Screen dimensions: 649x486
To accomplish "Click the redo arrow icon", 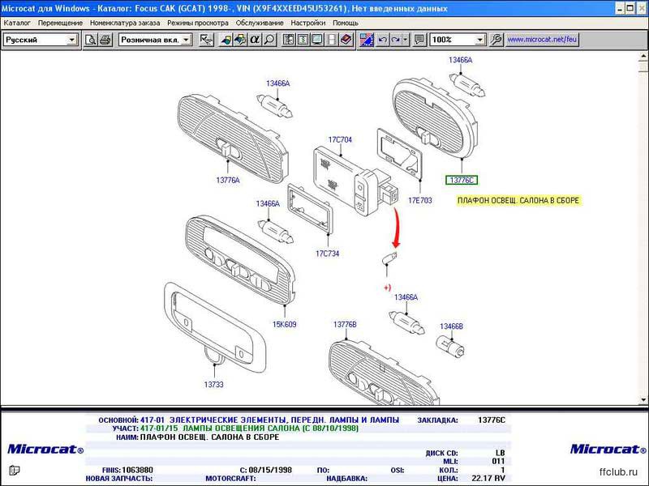I will pos(396,40).
